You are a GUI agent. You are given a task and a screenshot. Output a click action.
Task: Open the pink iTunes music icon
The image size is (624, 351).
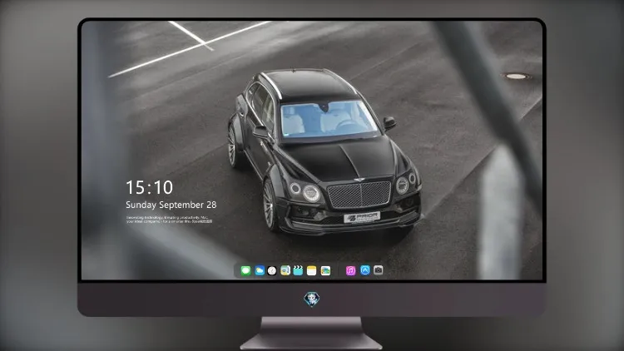[350, 270]
